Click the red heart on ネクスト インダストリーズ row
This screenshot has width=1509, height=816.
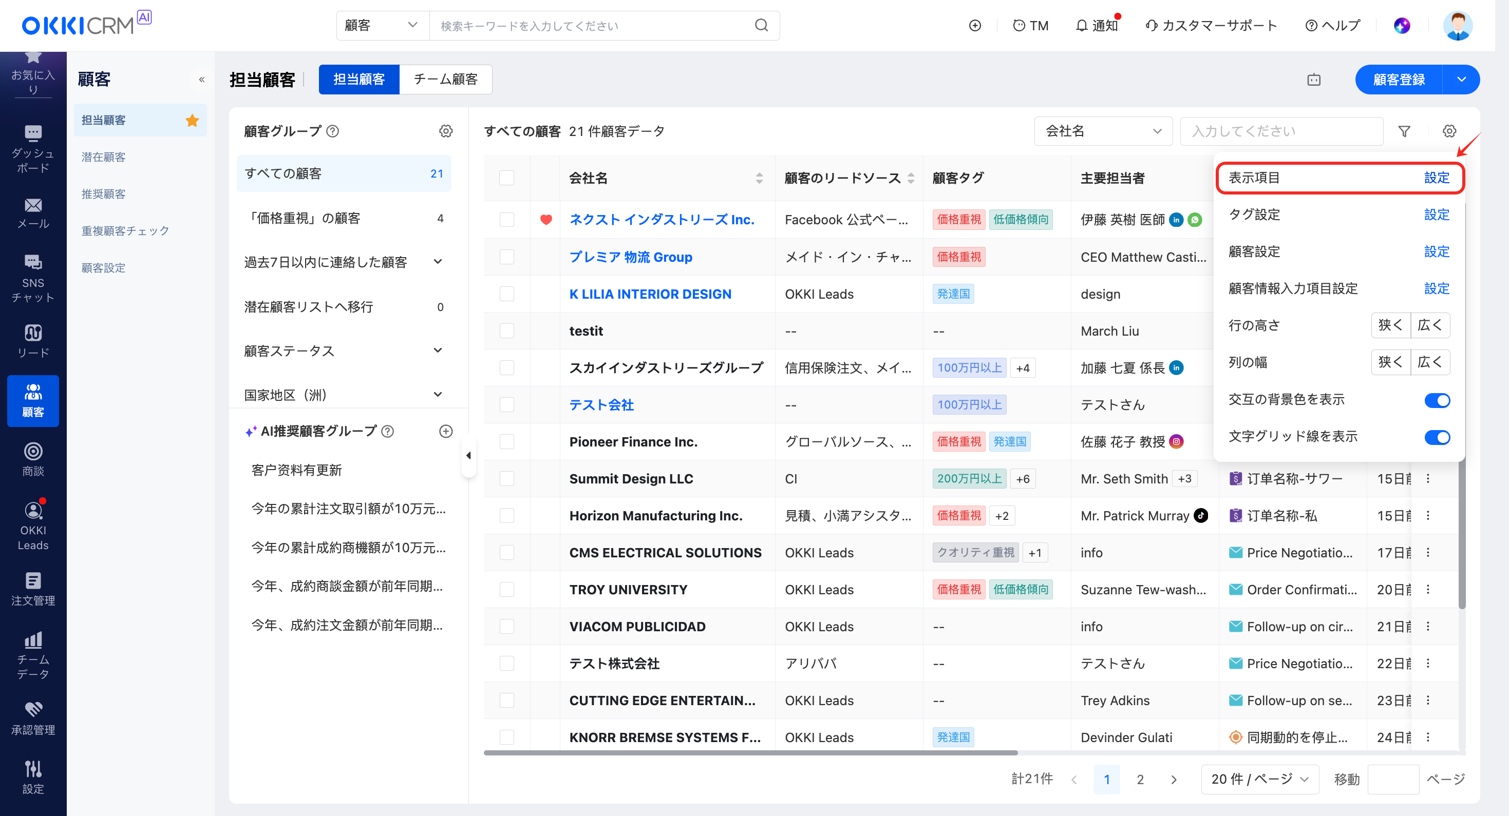pyautogui.click(x=545, y=220)
